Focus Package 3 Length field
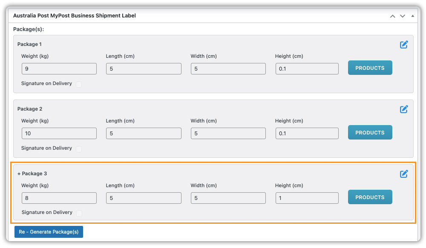The height and width of the screenshot is (248, 426). pyautogui.click(x=144, y=198)
